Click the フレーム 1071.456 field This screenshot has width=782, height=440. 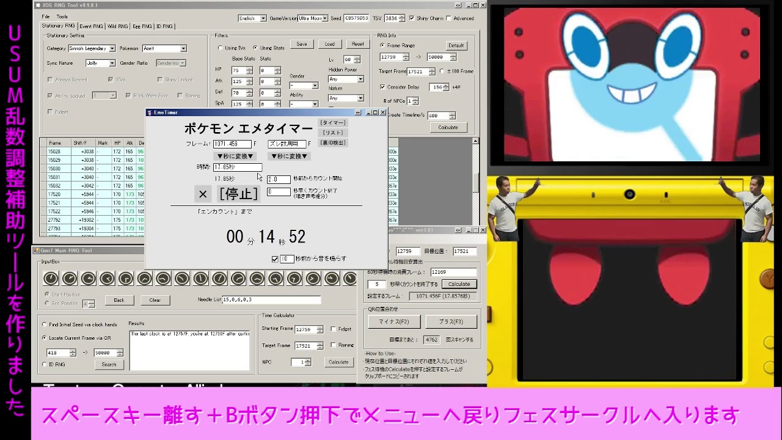click(232, 144)
